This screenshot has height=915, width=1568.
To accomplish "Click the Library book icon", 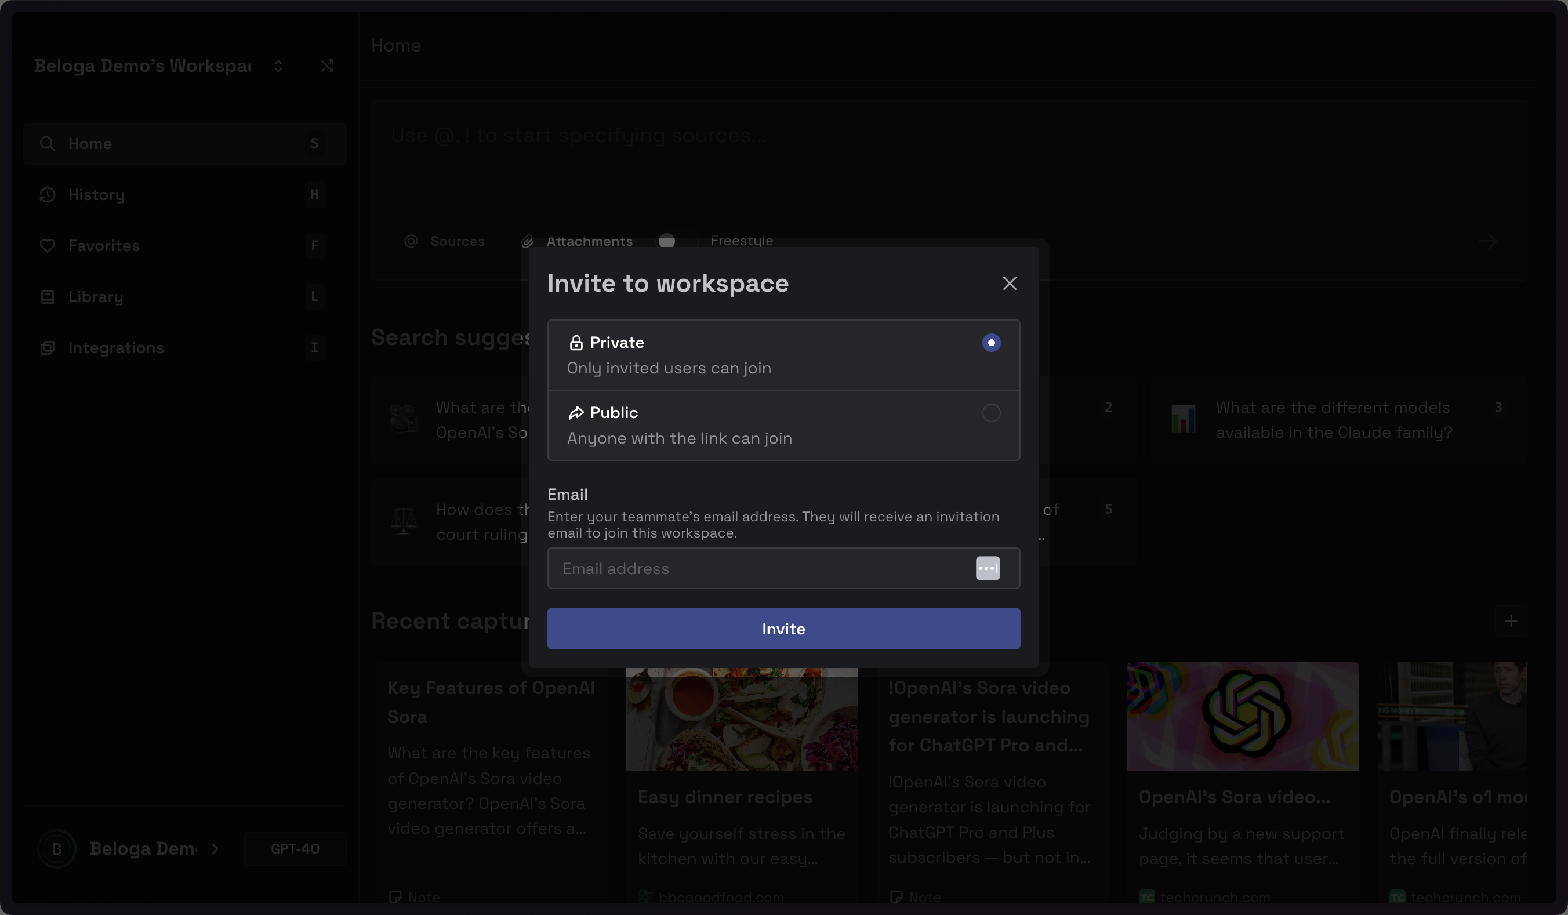I will point(48,297).
